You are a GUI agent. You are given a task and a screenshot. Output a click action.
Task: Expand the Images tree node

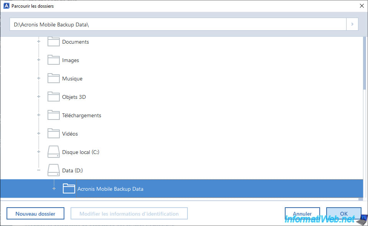point(39,60)
